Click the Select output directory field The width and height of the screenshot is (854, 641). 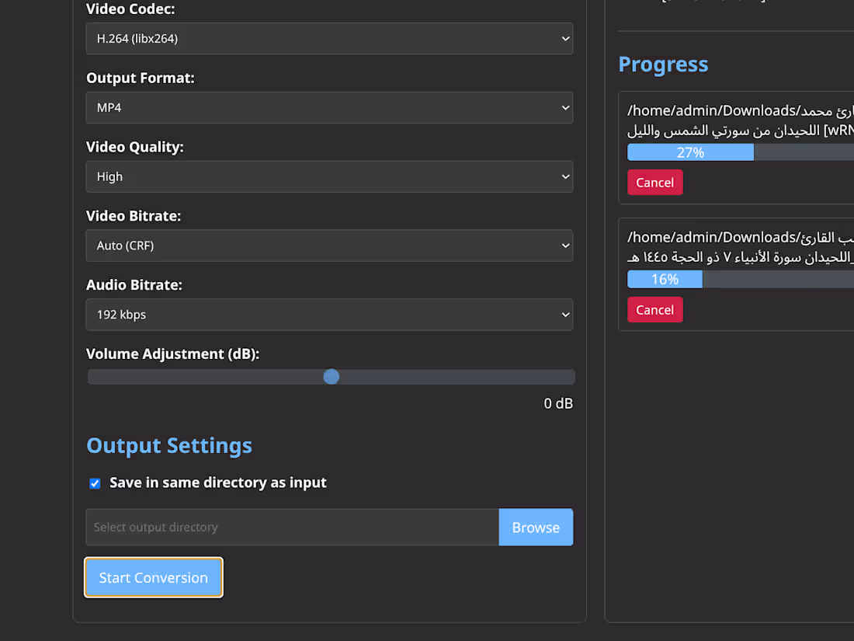click(291, 527)
